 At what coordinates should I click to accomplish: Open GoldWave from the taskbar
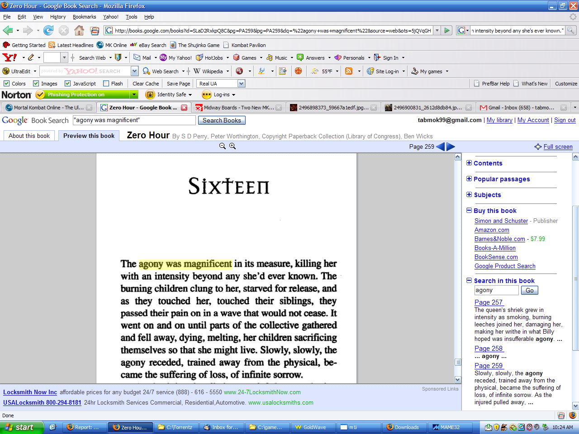[314, 427]
